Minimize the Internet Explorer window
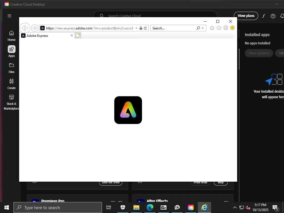Image resolution: width=284 pixels, height=213 pixels. click(x=205, y=21)
